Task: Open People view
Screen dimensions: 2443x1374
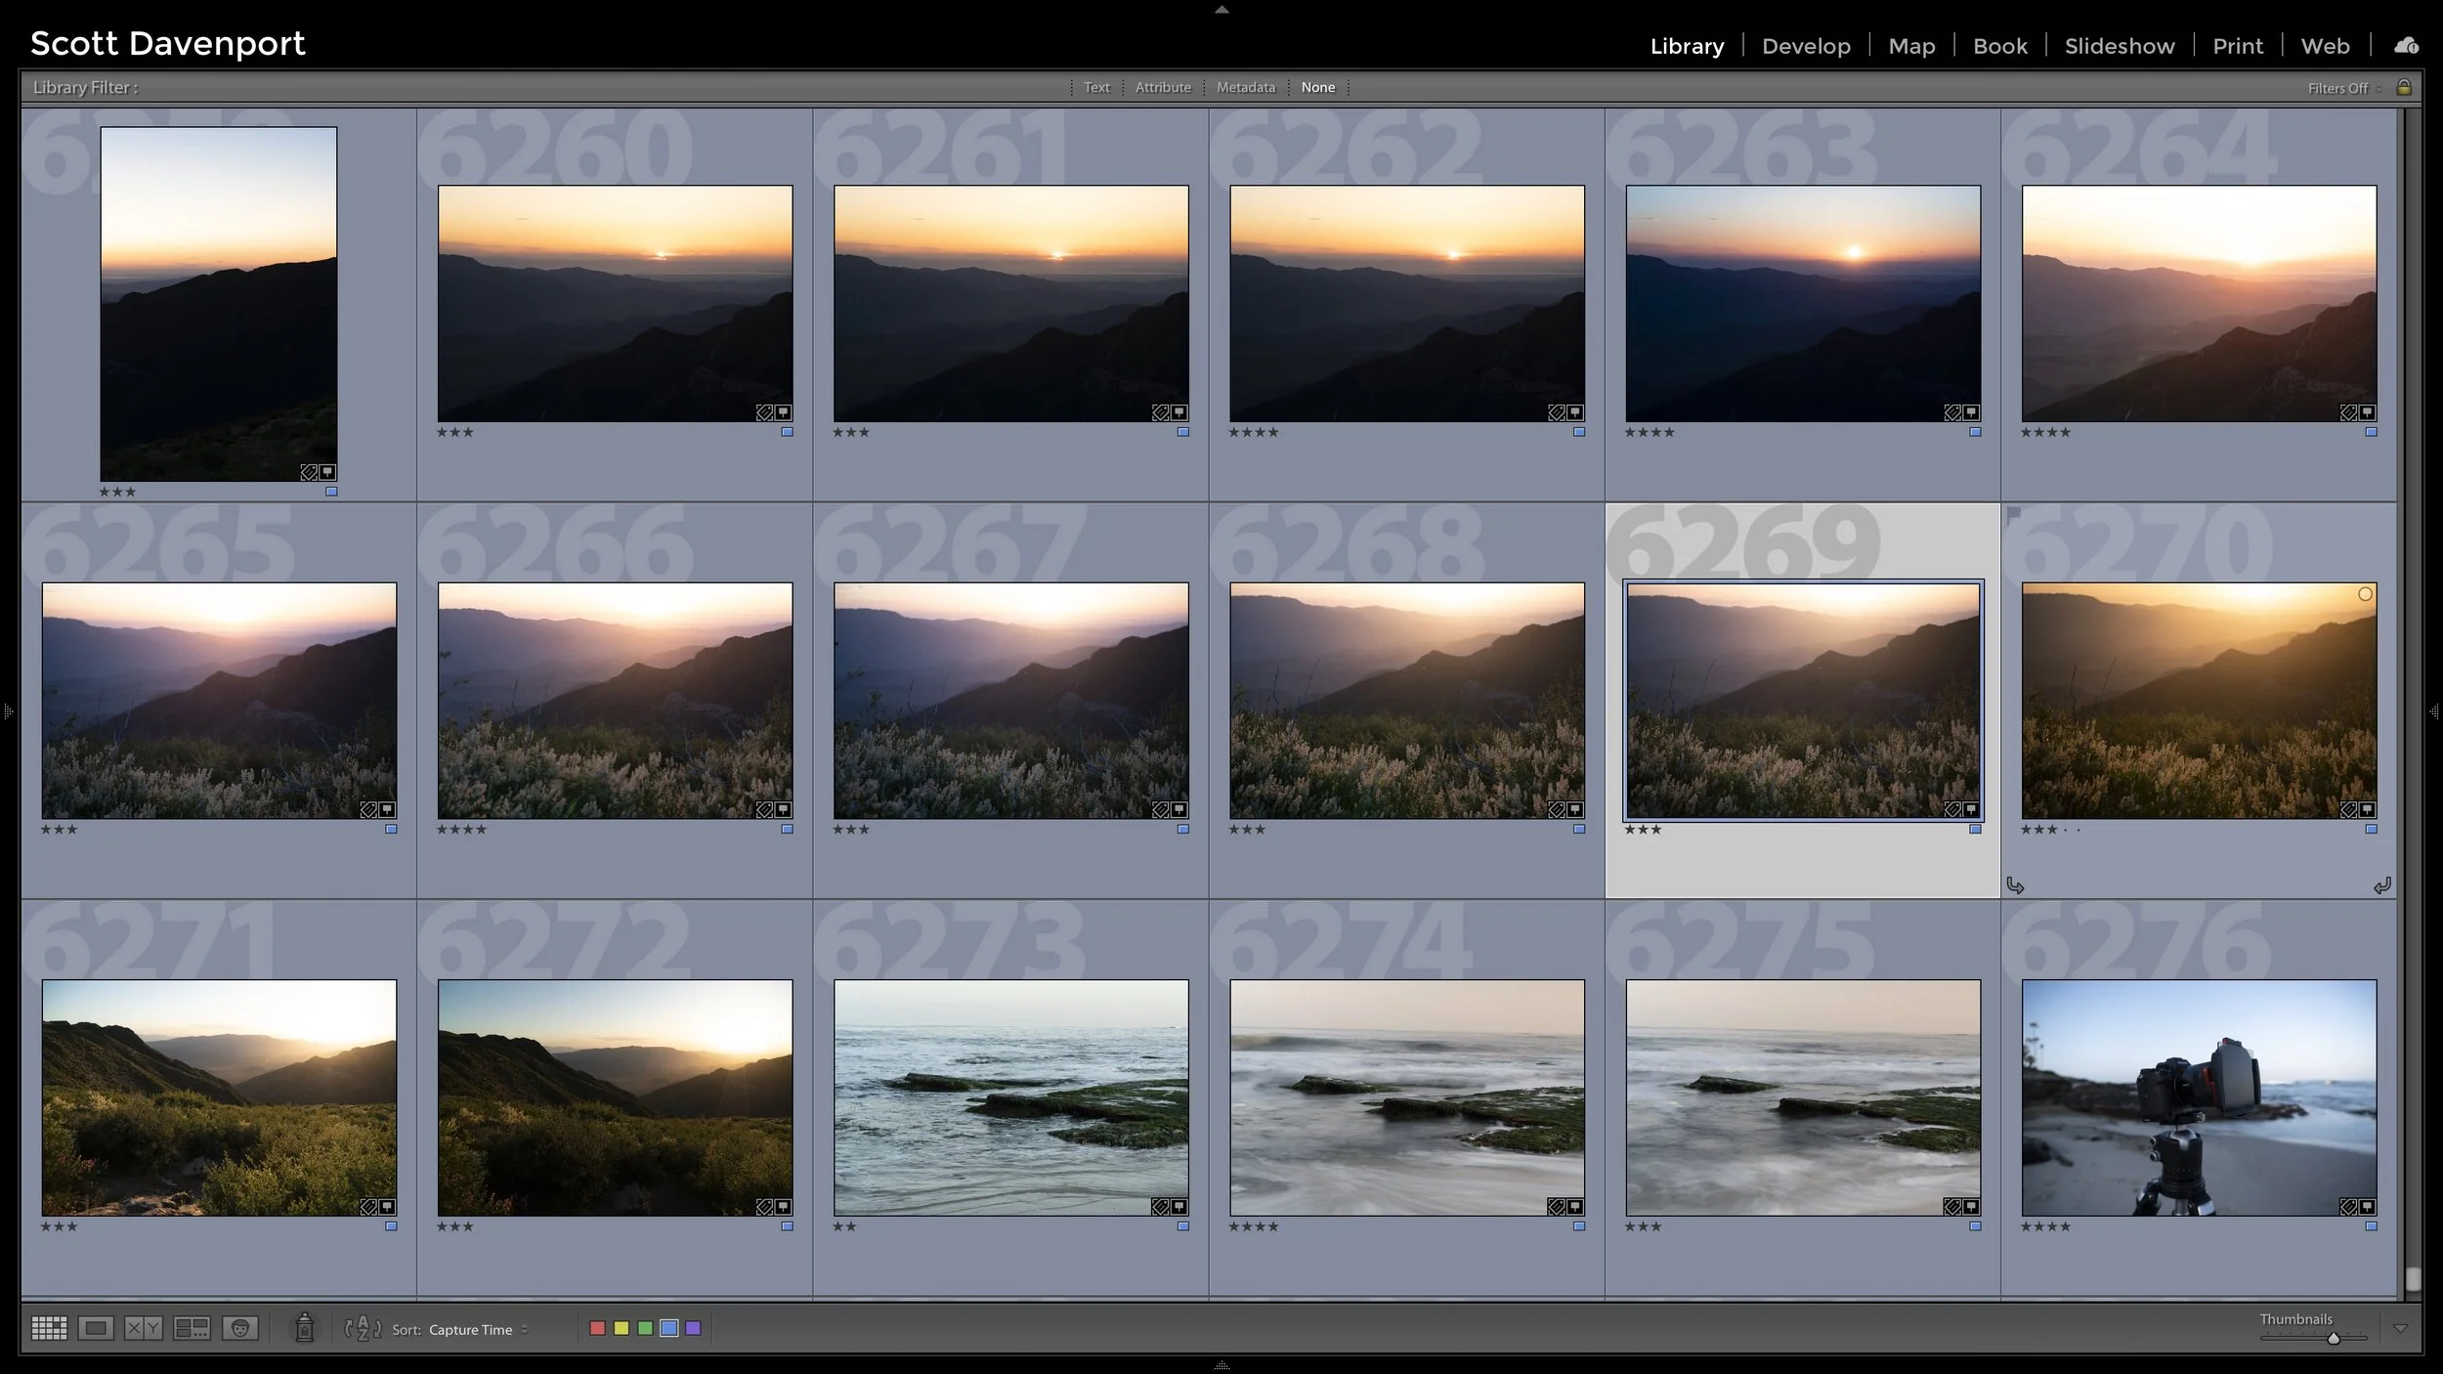Action: click(x=239, y=1327)
